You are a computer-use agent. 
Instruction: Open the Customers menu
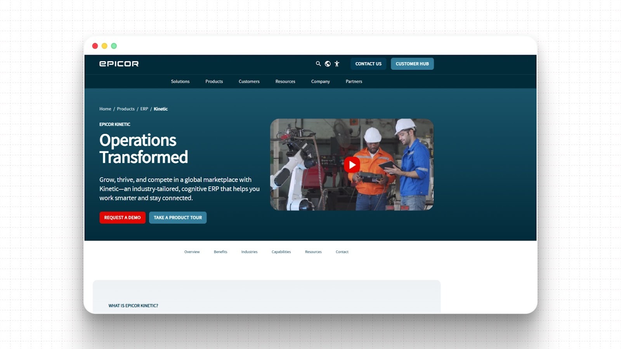(x=249, y=81)
